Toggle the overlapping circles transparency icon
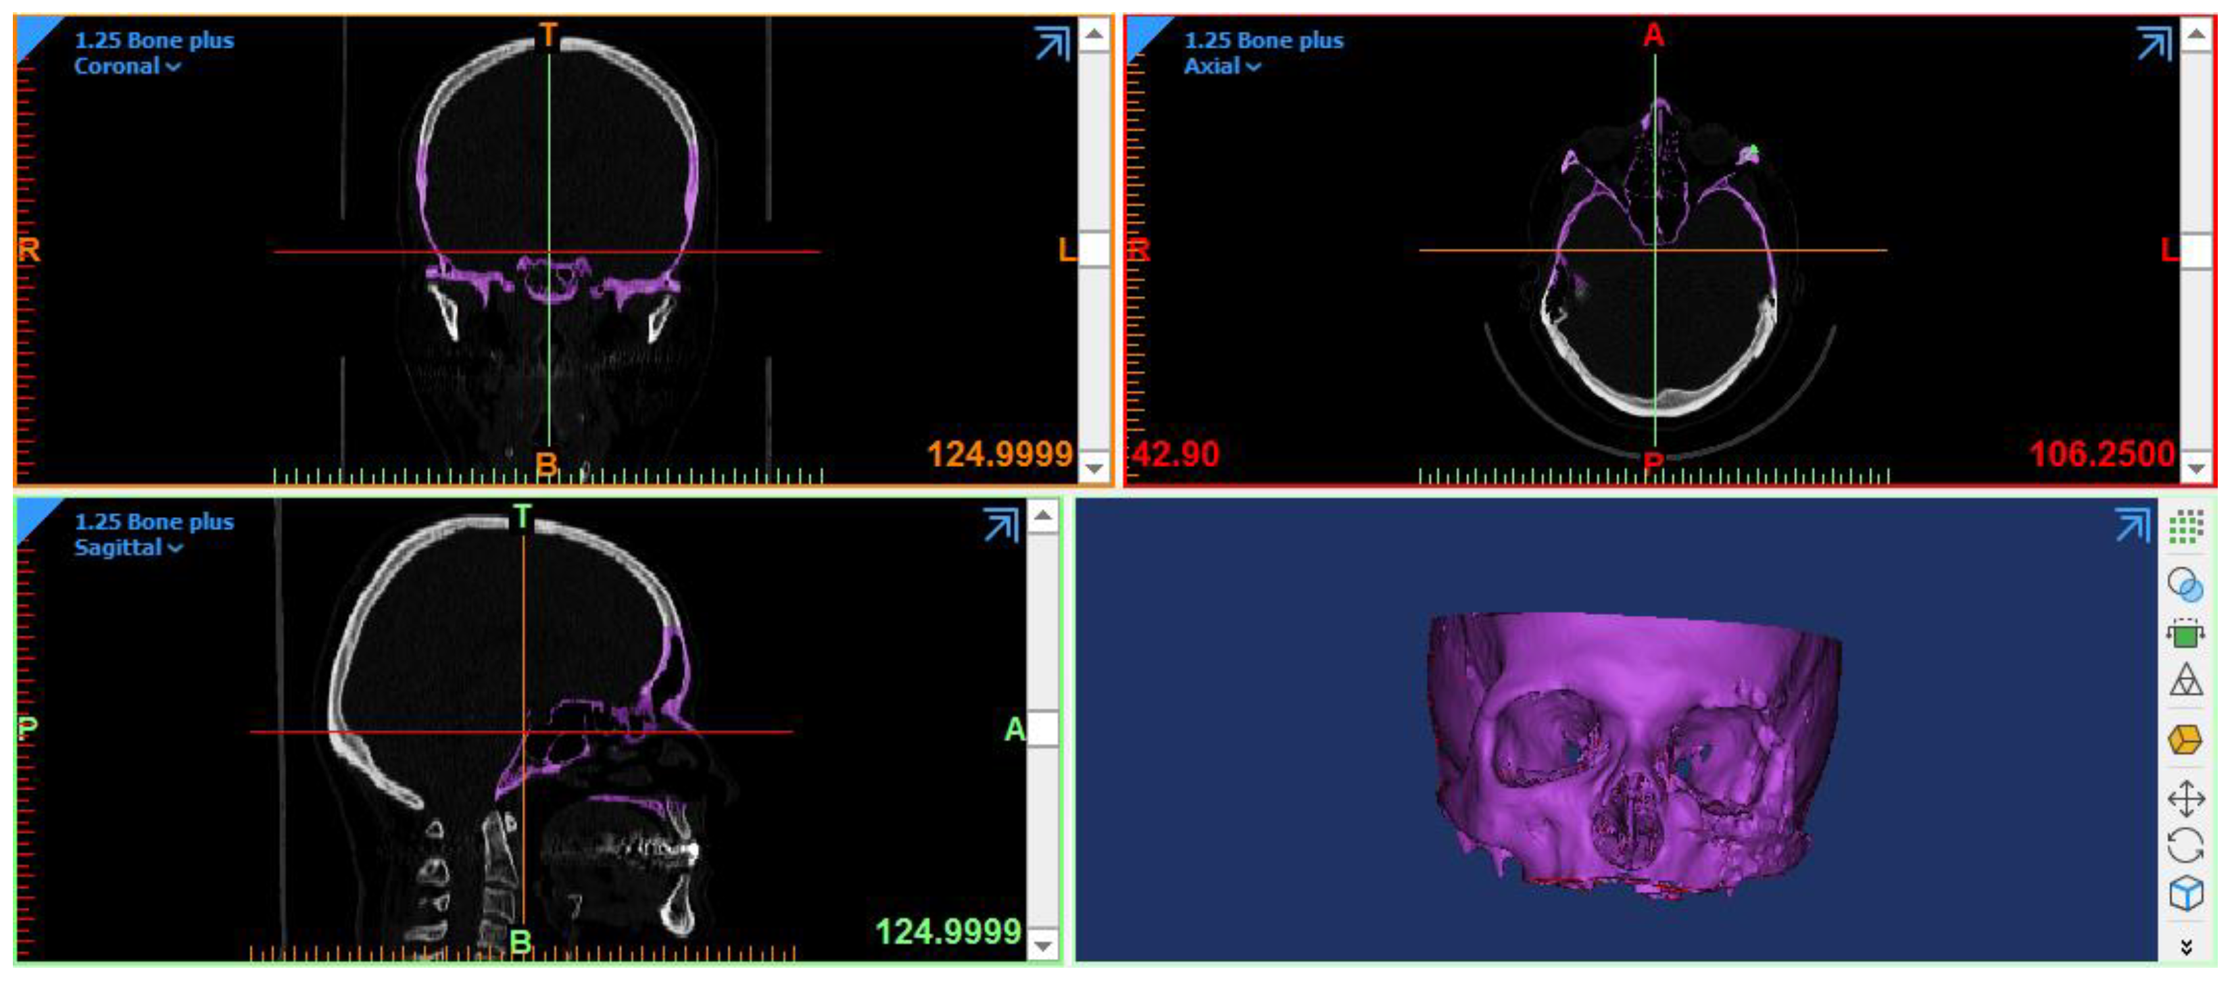The height and width of the screenshot is (988, 2232). 2185,585
